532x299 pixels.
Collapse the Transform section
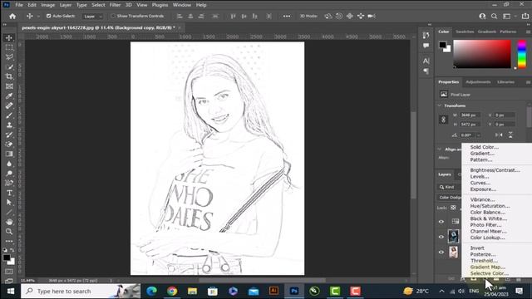point(440,105)
